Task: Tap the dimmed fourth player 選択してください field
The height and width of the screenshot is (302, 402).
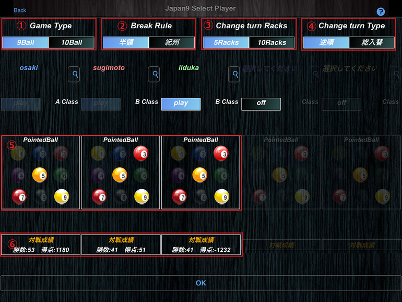Action: click(269, 68)
